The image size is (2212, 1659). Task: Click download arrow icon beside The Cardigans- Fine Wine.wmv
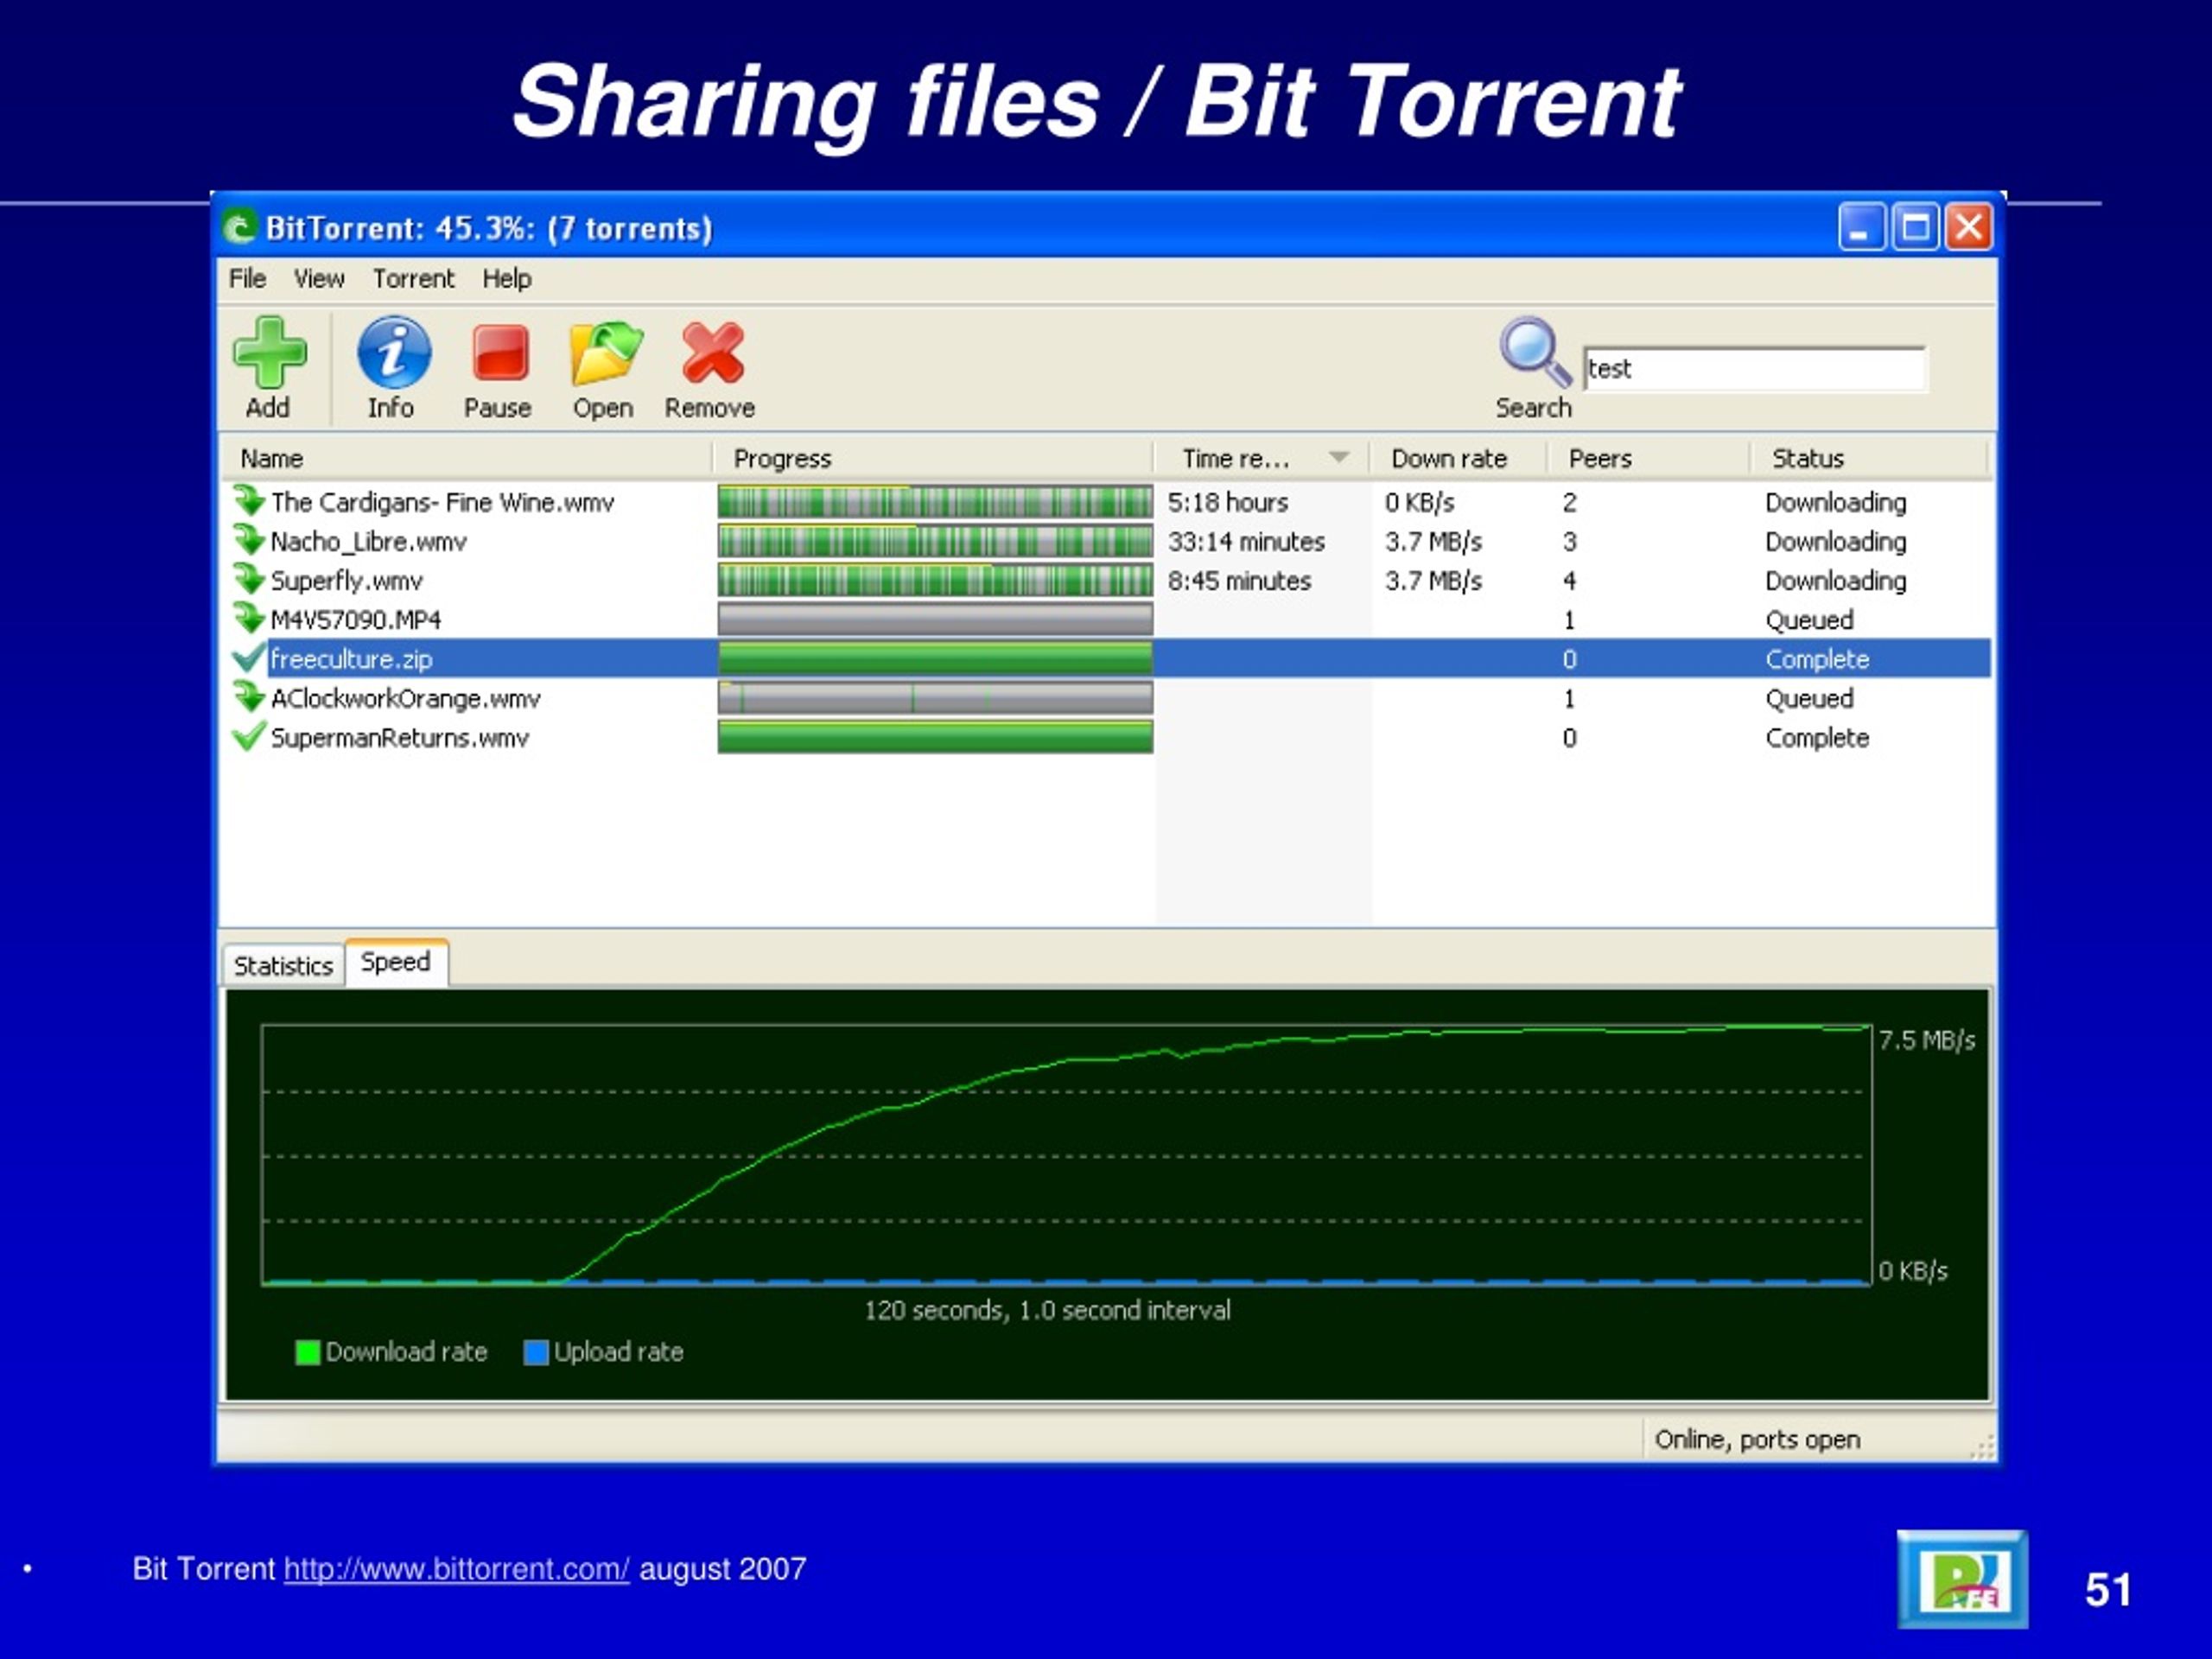(x=248, y=500)
